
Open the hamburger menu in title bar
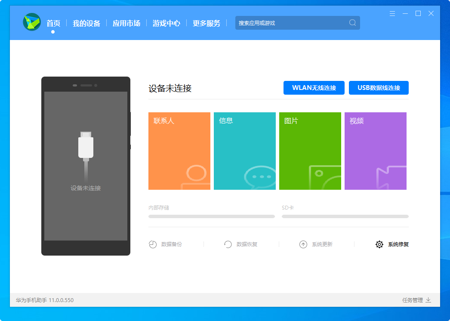[392, 13]
